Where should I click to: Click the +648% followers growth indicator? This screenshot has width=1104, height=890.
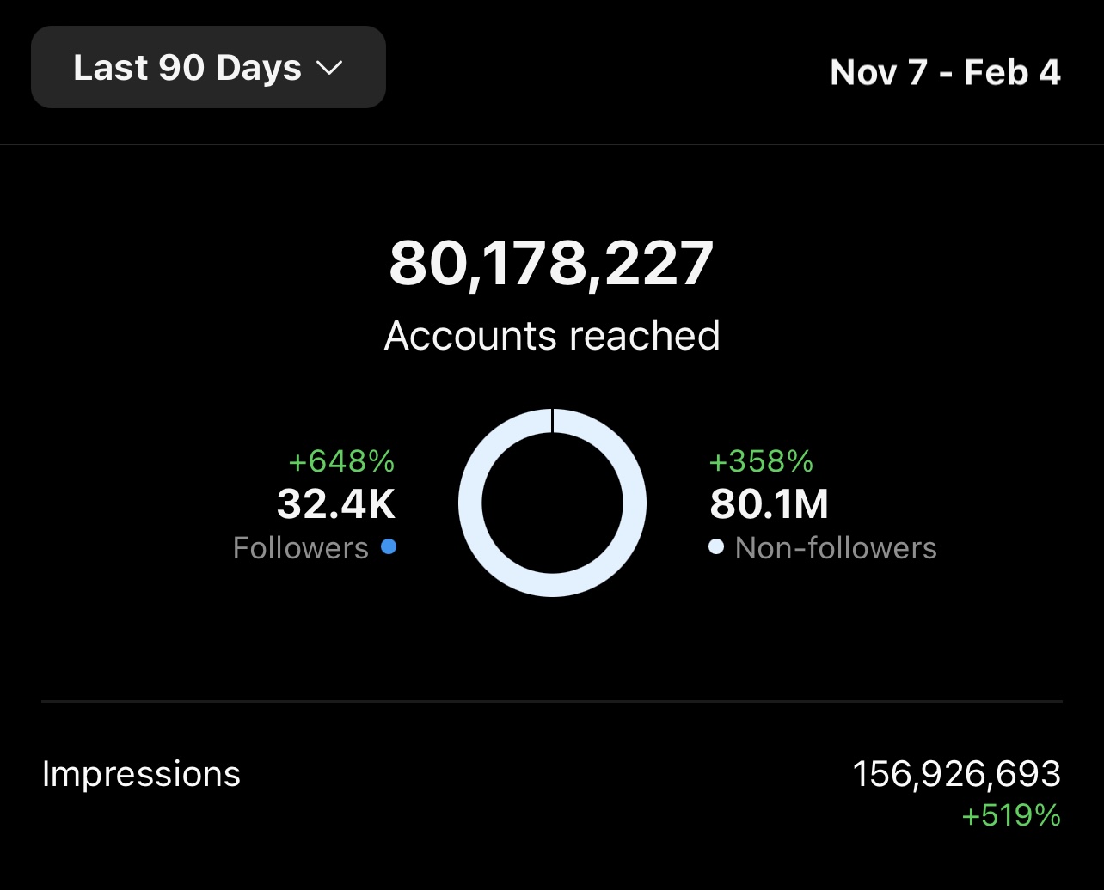pyautogui.click(x=341, y=461)
